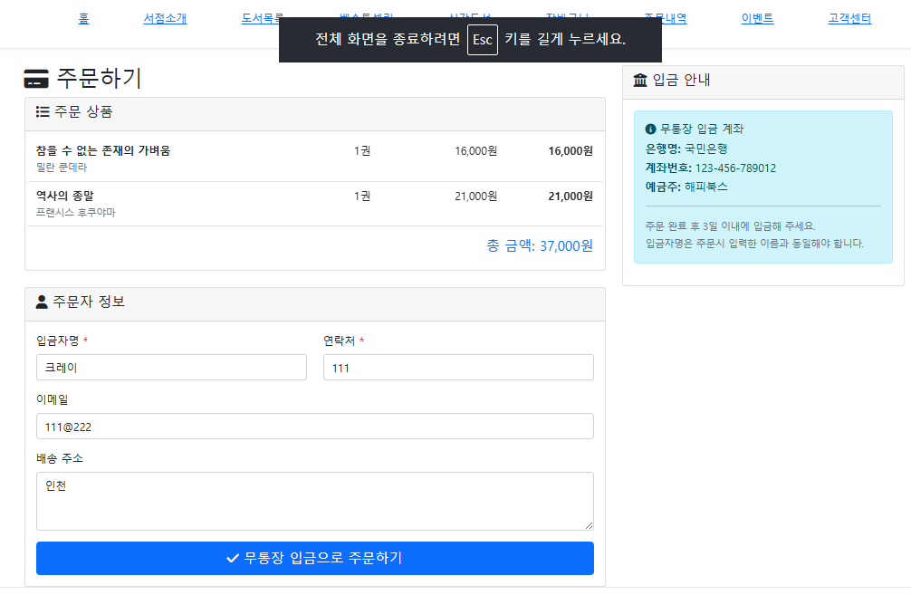This screenshot has width=911, height=595.
Task: Click the credit card icon beside 주문하기
Action: [x=36, y=79]
